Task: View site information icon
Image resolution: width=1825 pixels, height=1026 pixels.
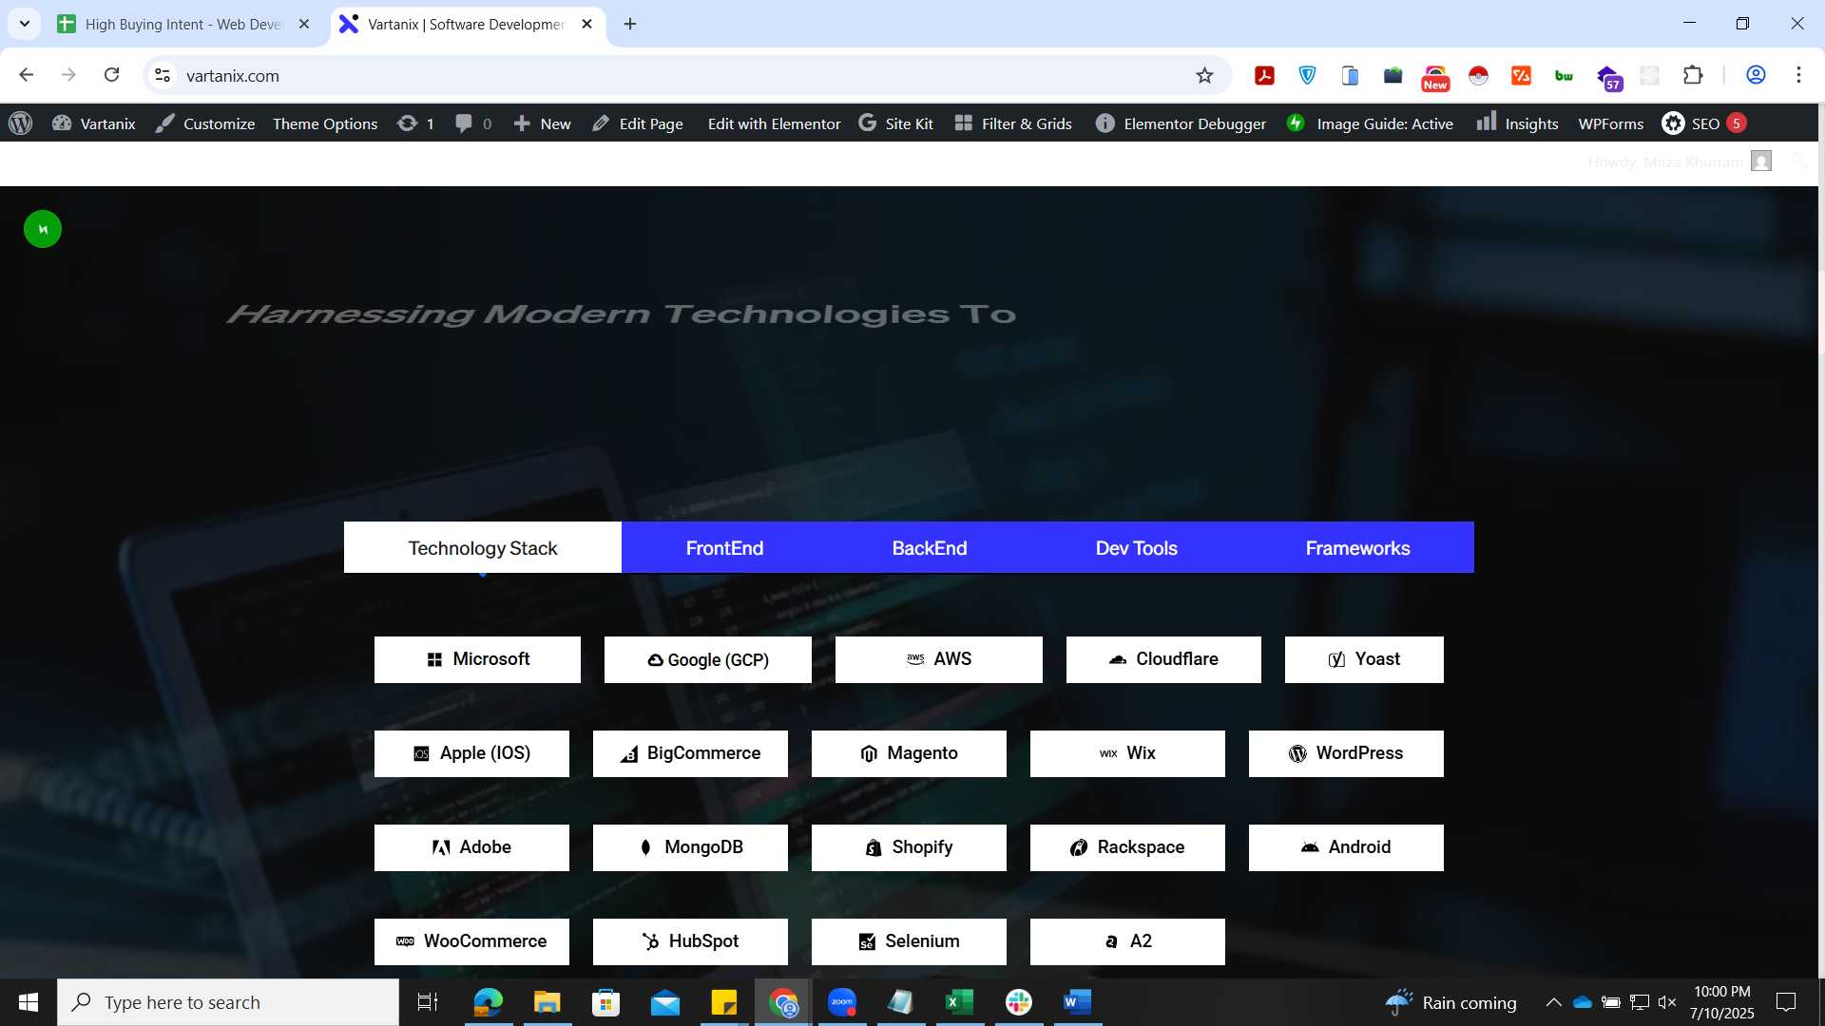Action: coord(163,75)
